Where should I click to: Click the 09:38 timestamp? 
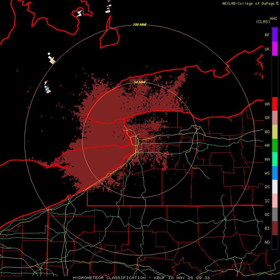[203, 278]
